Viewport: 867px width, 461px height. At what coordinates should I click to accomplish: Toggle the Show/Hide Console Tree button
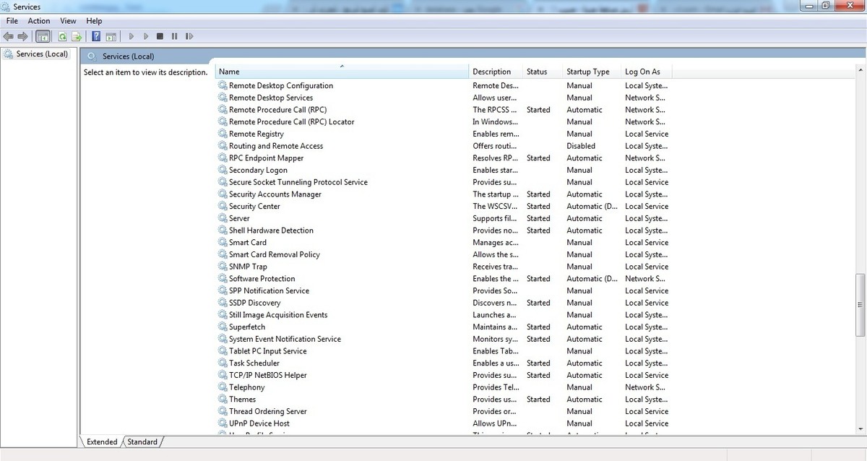click(x=43, y=36)
